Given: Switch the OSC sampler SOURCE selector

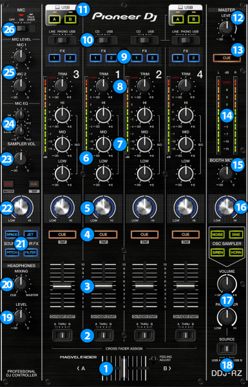Looking at the screenshot, I should [x=227, y=348].
